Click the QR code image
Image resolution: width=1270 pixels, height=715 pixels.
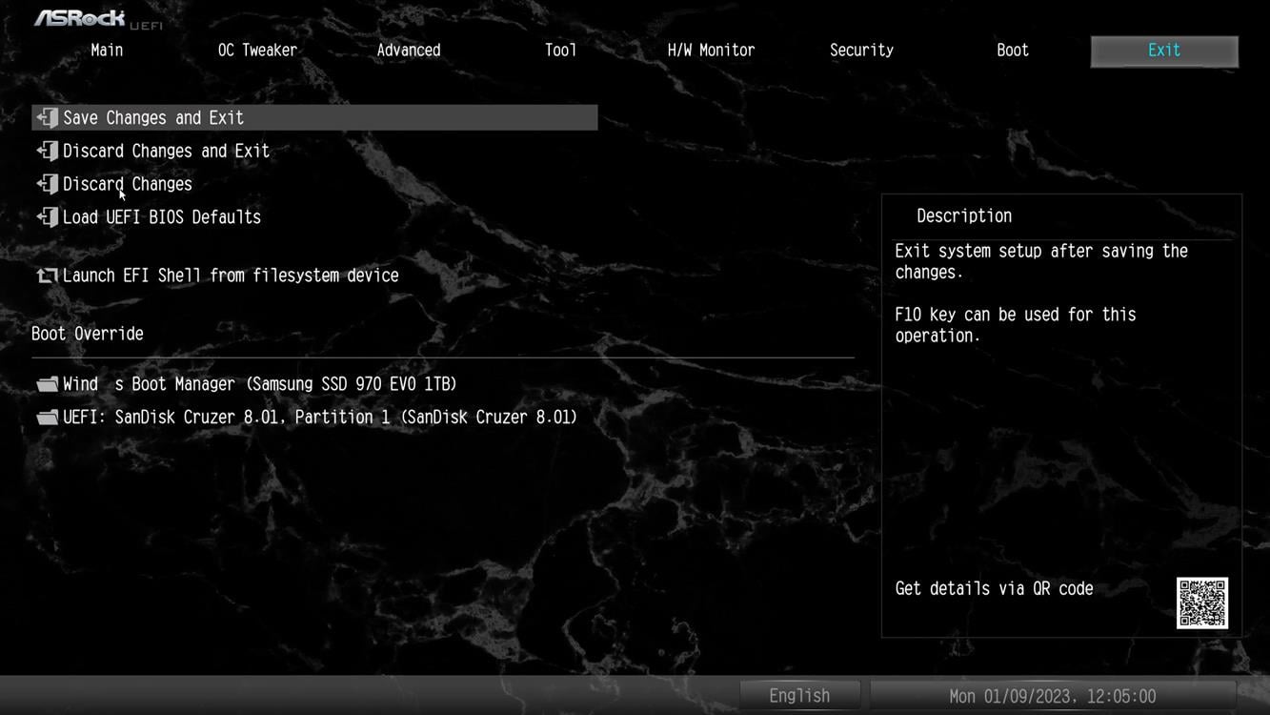(x=1201, y=603)
